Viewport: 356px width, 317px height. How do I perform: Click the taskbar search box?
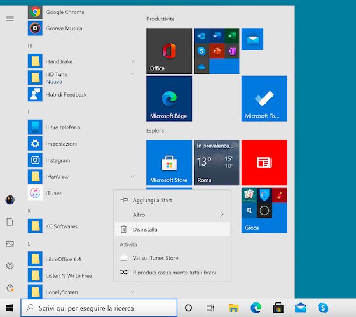99,308
